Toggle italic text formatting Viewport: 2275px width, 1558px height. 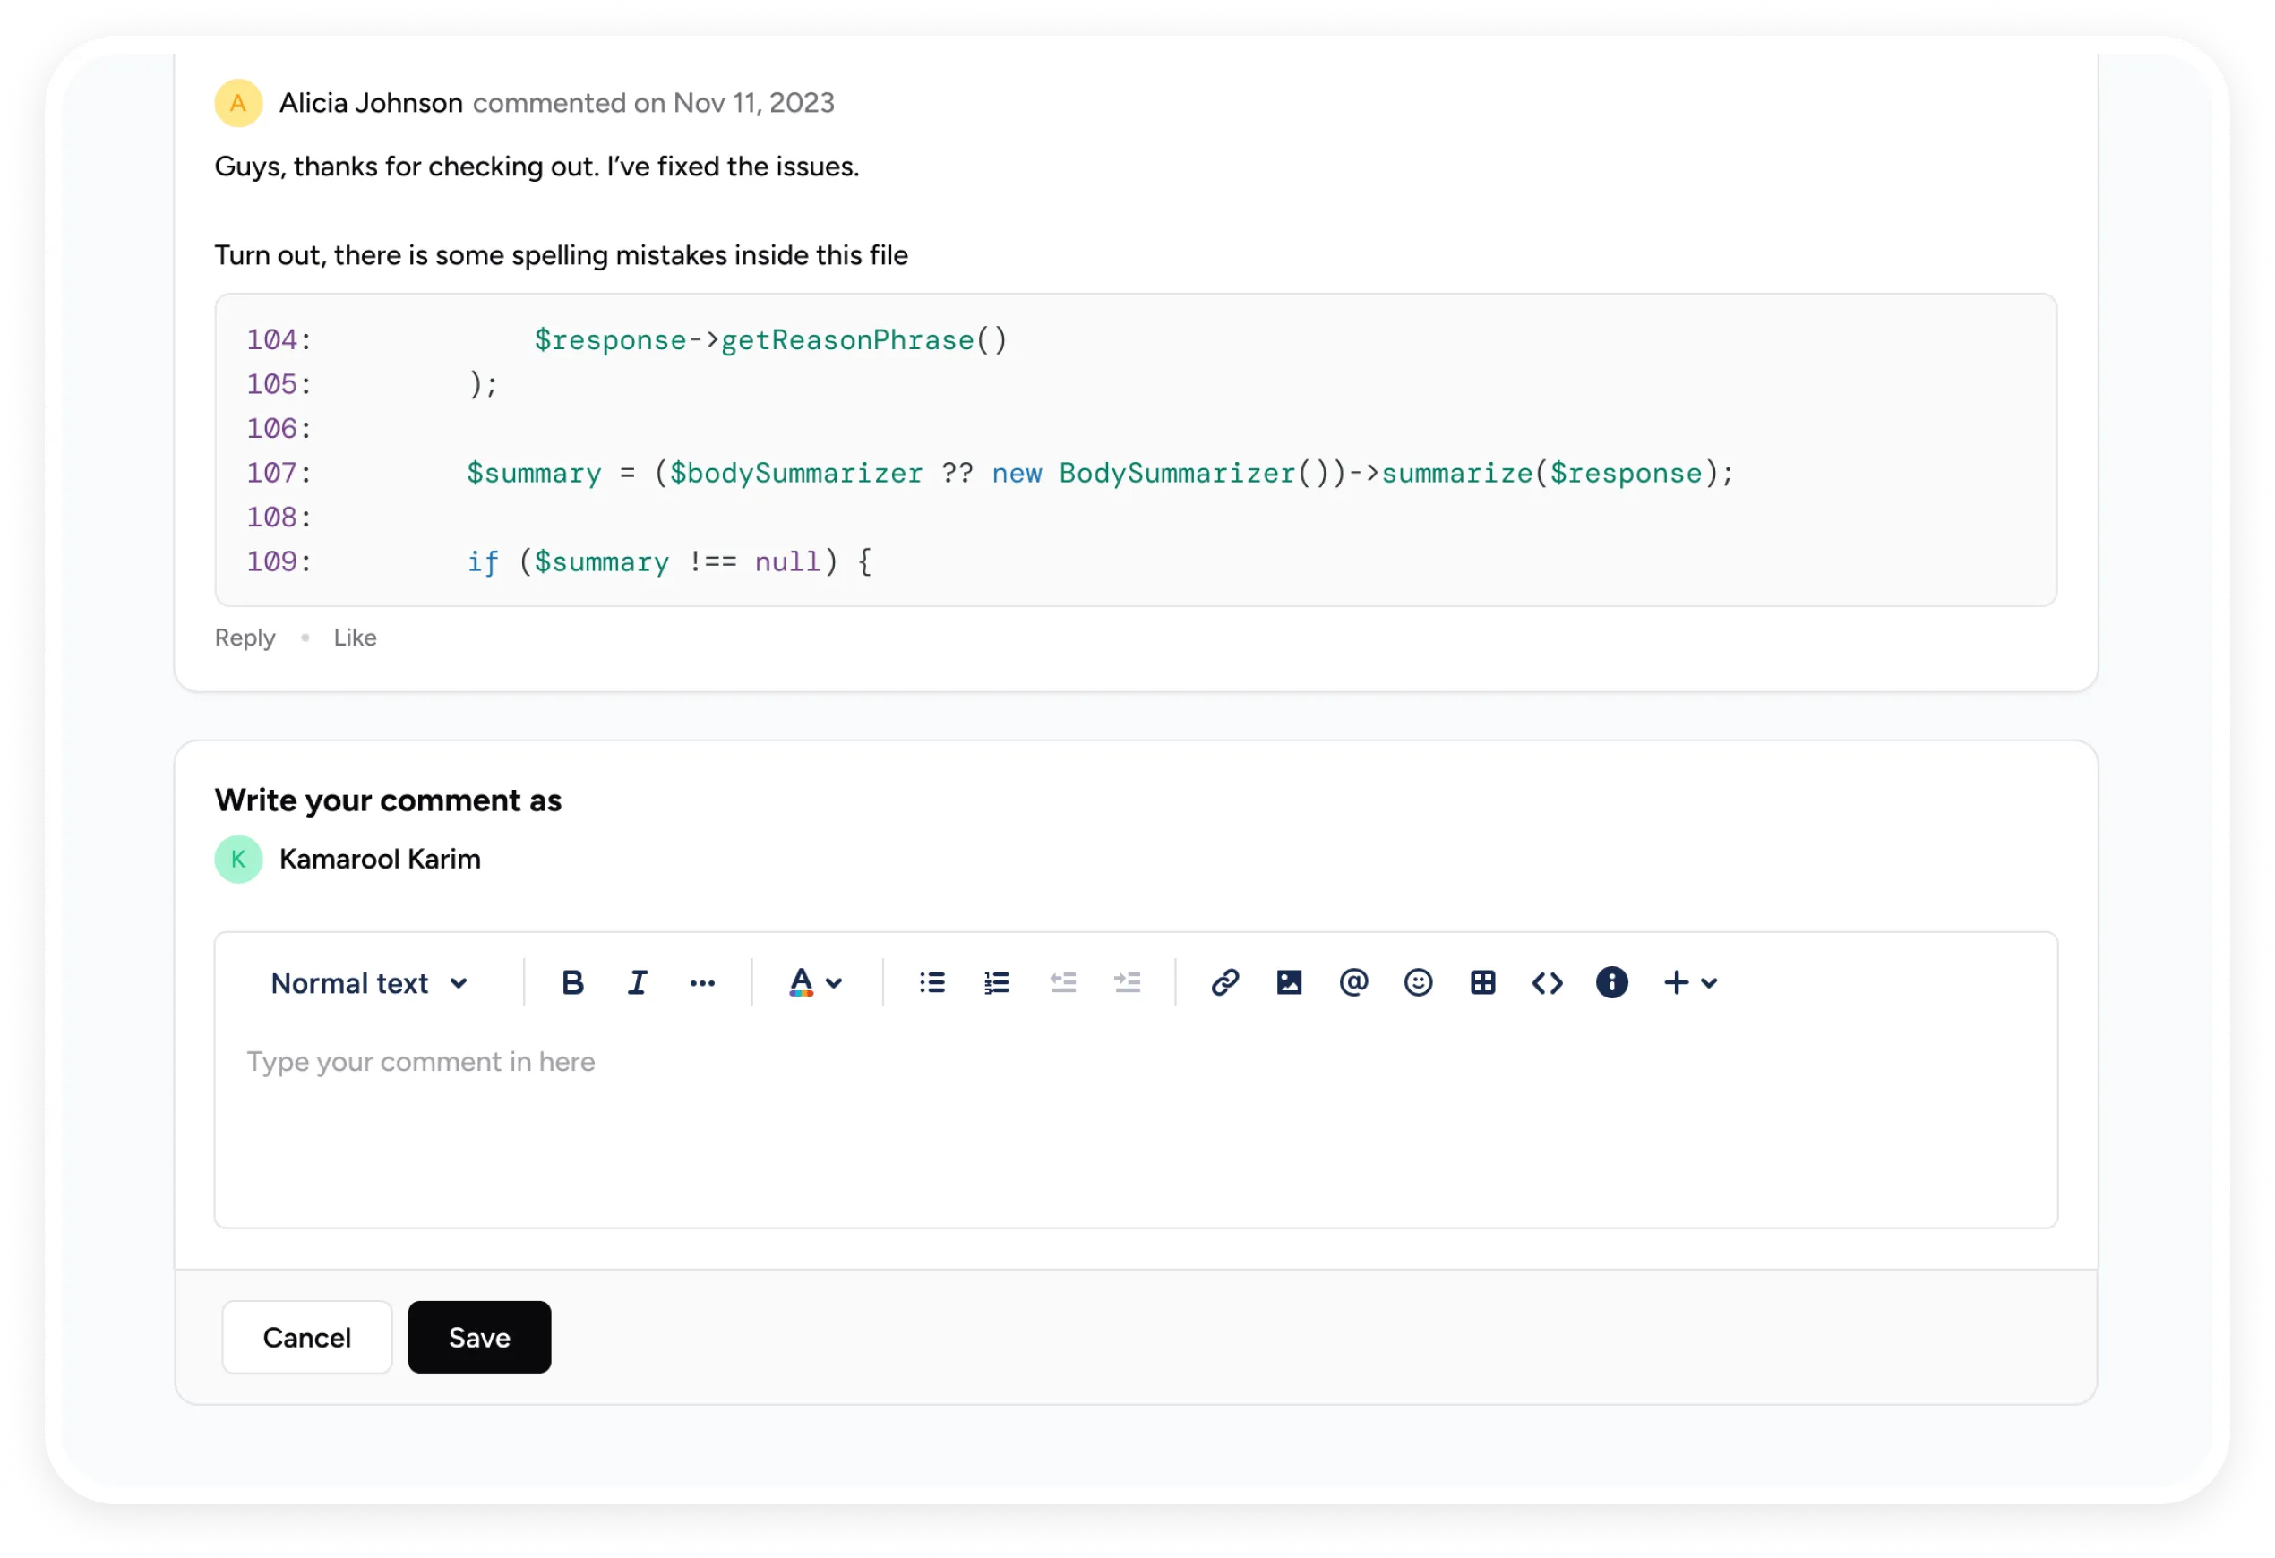(638, 982)
